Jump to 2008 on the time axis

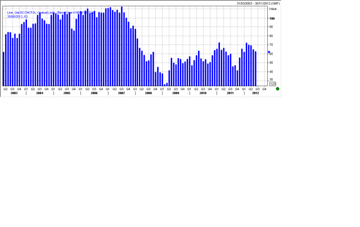[x=148, y=93]
